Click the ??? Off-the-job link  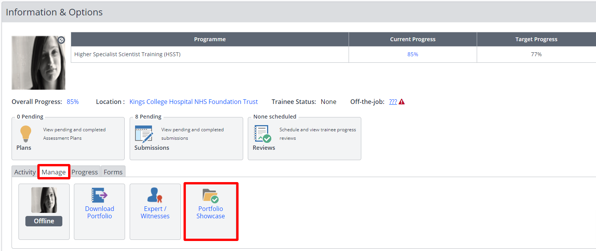393,102
